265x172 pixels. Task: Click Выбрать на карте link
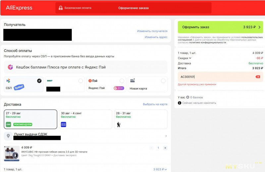coord(155,104)
